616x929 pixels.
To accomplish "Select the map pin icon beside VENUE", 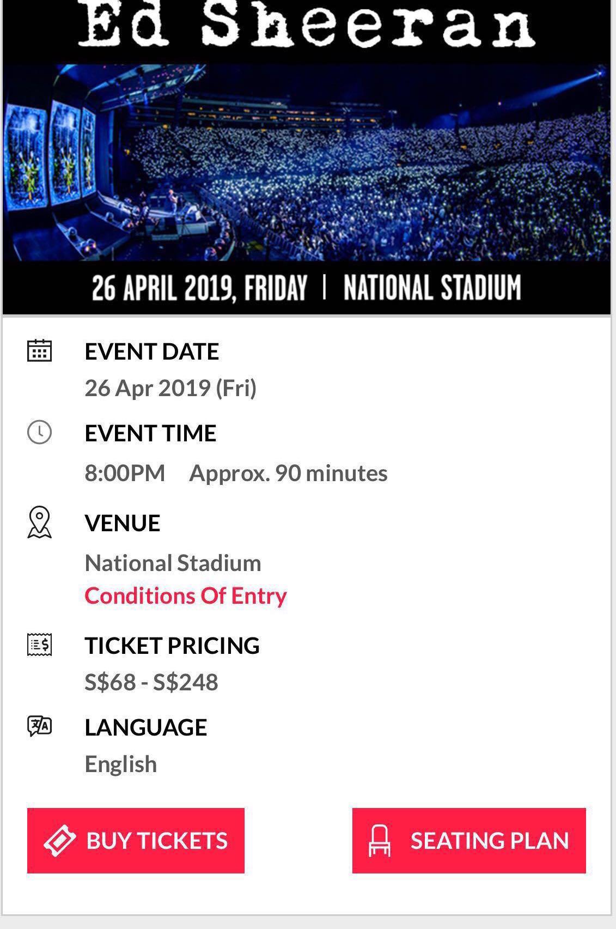I will [40, 523].
